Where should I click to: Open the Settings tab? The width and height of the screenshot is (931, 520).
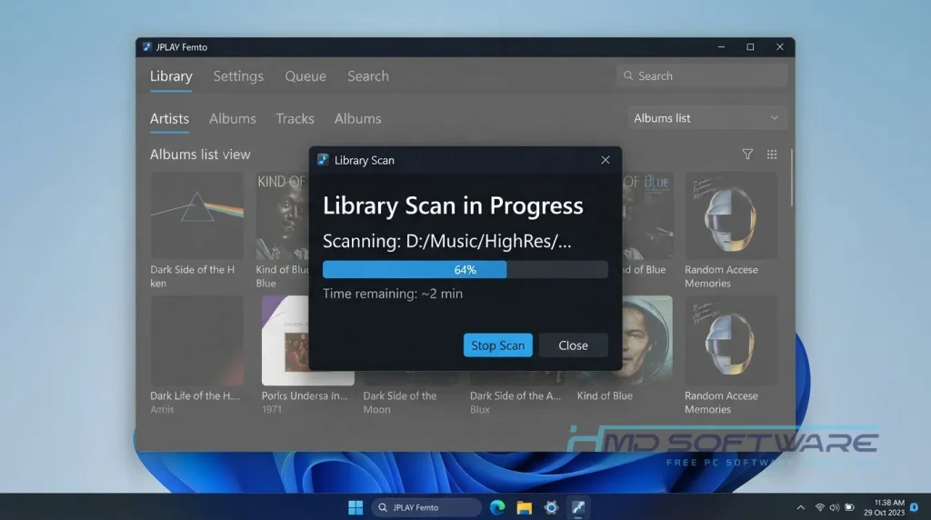click(238, 76)
